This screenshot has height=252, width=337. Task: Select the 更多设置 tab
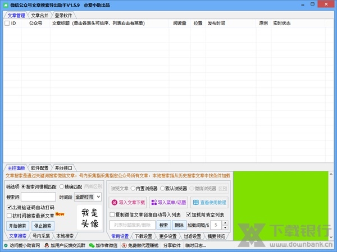[x=167, y=236]
